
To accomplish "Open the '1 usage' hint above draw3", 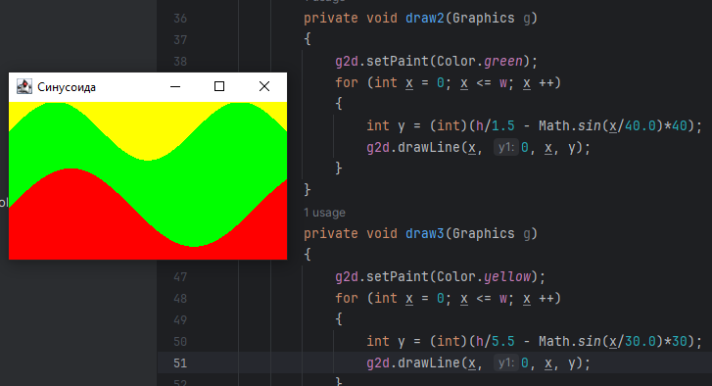I will [324, 213].
